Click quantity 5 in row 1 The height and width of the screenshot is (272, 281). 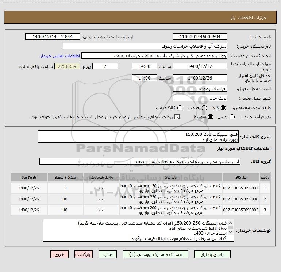pos(65,188)
